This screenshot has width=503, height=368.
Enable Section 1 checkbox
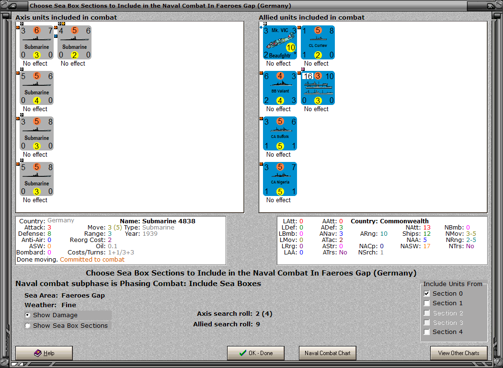[x=427, y=303]
